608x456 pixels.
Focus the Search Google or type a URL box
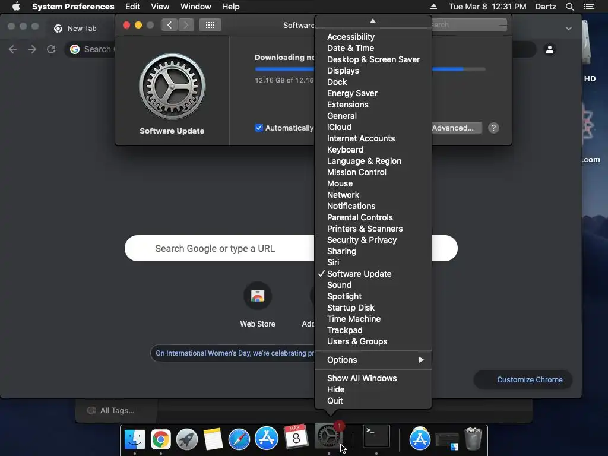click(x=291, y=248)
